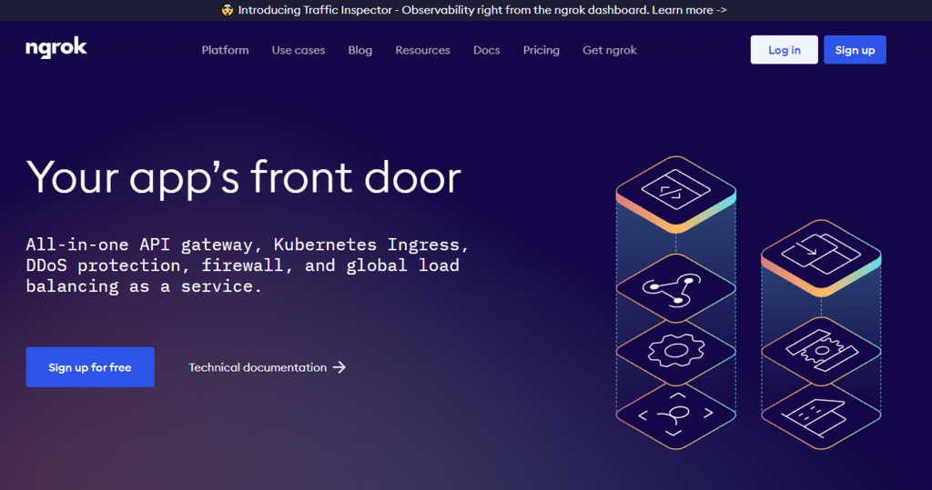Click the 'Your app's front door' heading
This screenshot has width=932, height=490.
(244, 178)
